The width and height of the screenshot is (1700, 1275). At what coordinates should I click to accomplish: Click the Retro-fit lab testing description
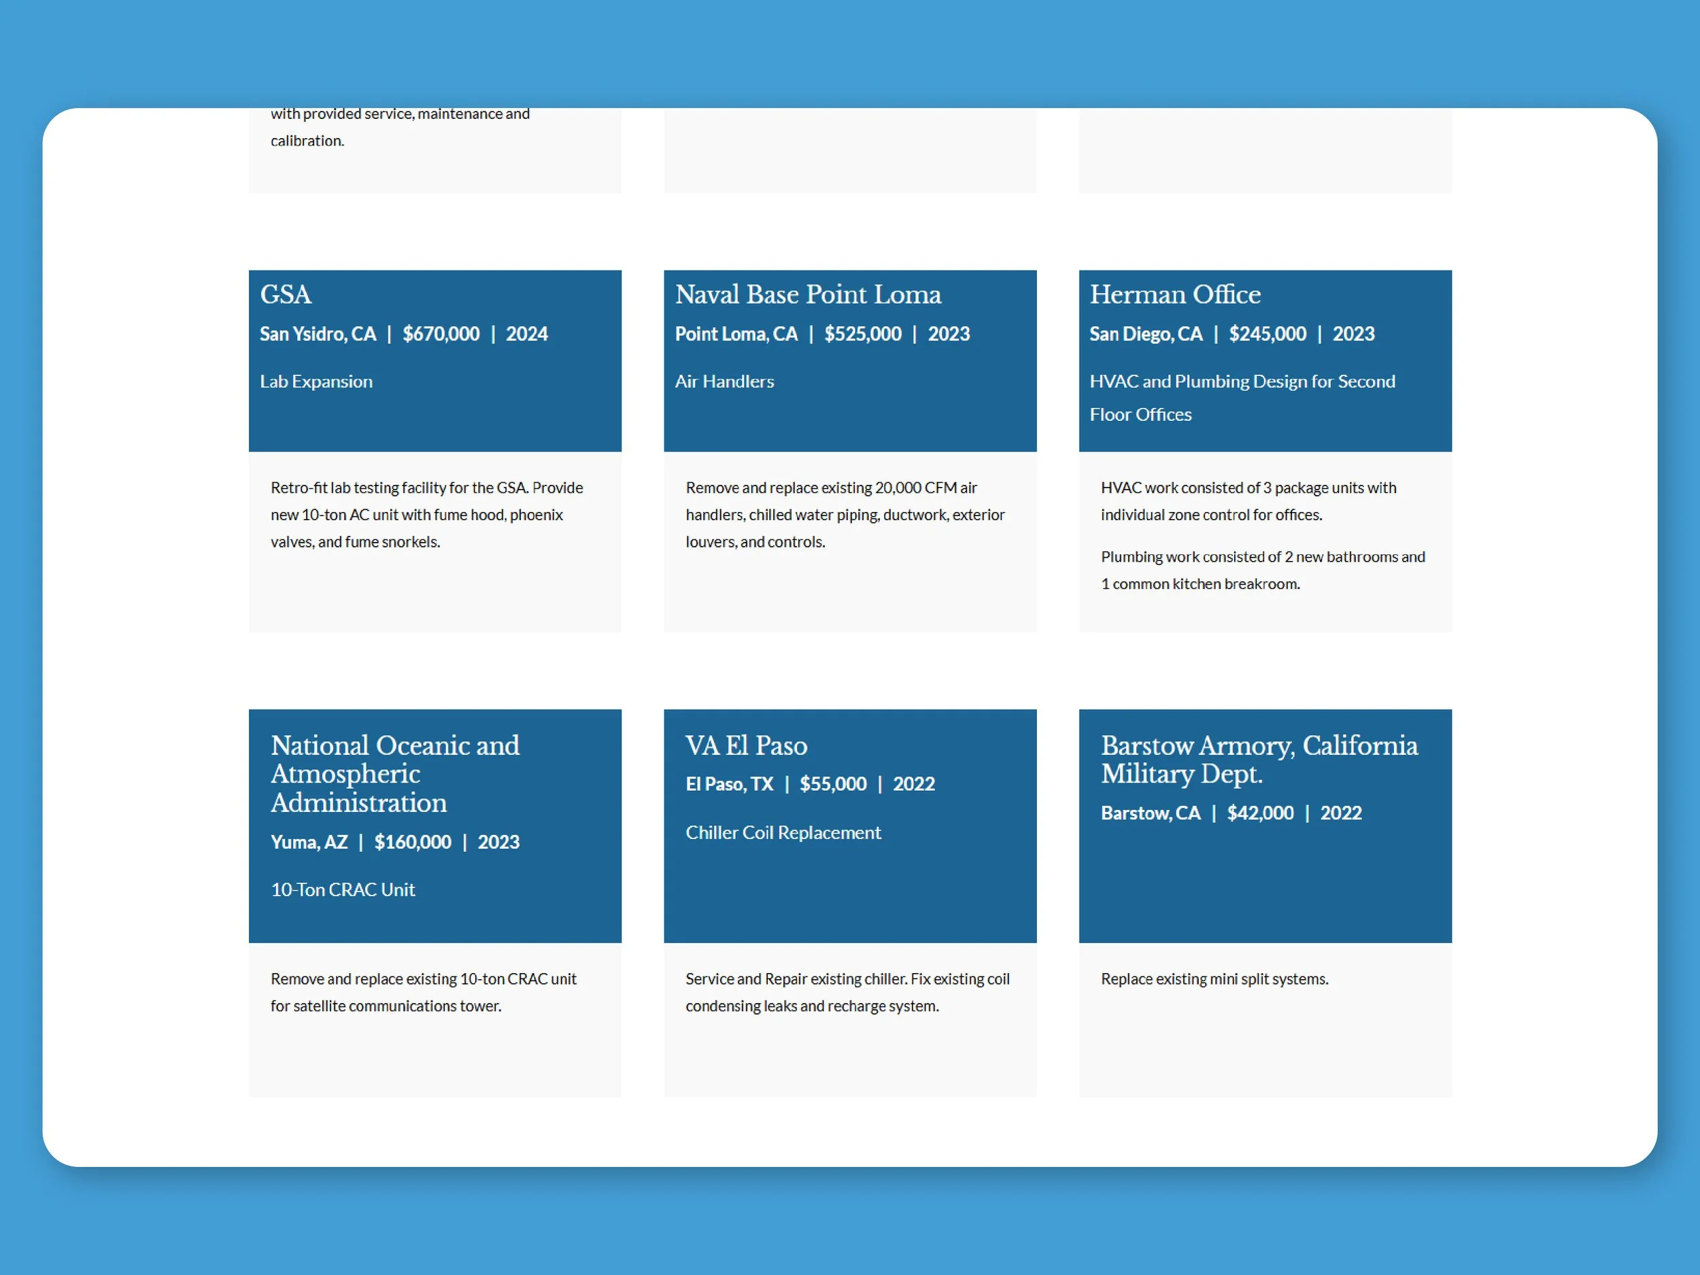pyautogui.click(x=426, y=515)
